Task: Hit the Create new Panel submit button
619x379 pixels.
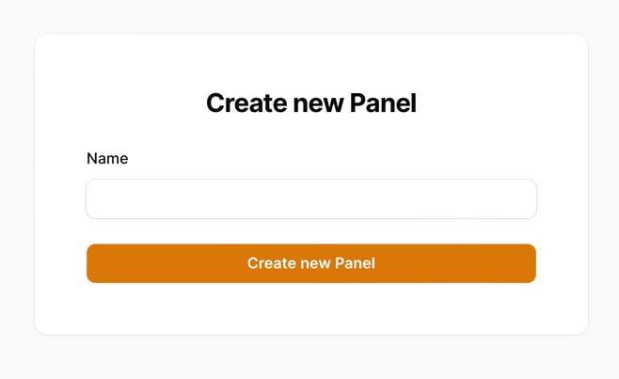Action: click(x=310, y=263)
